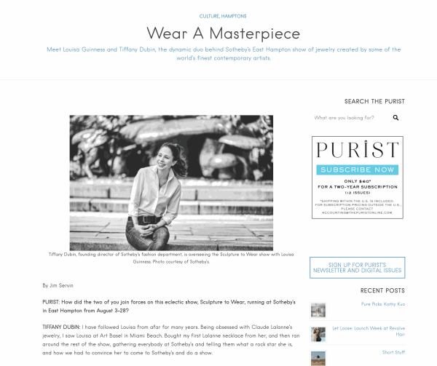
Task: Open the 'Short Stuff' recent post
Action: pyautogui.click(x=393, y=352)
